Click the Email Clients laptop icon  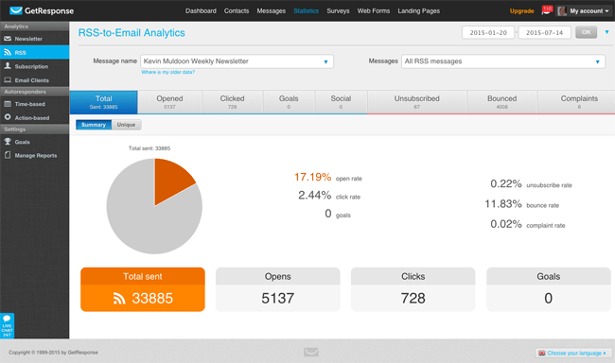tap(8, 80)
